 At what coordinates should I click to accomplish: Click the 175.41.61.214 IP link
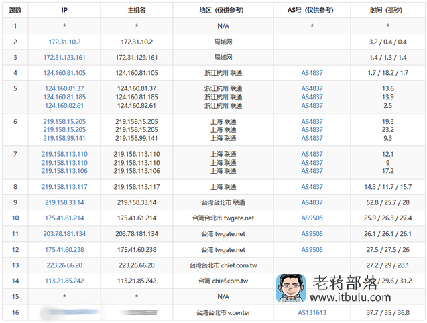(64, 218)
